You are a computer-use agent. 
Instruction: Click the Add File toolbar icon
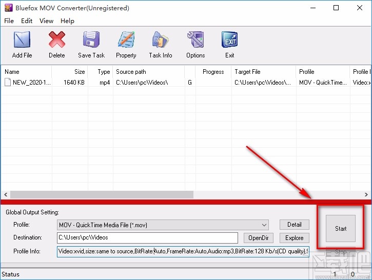coord(22,40)
